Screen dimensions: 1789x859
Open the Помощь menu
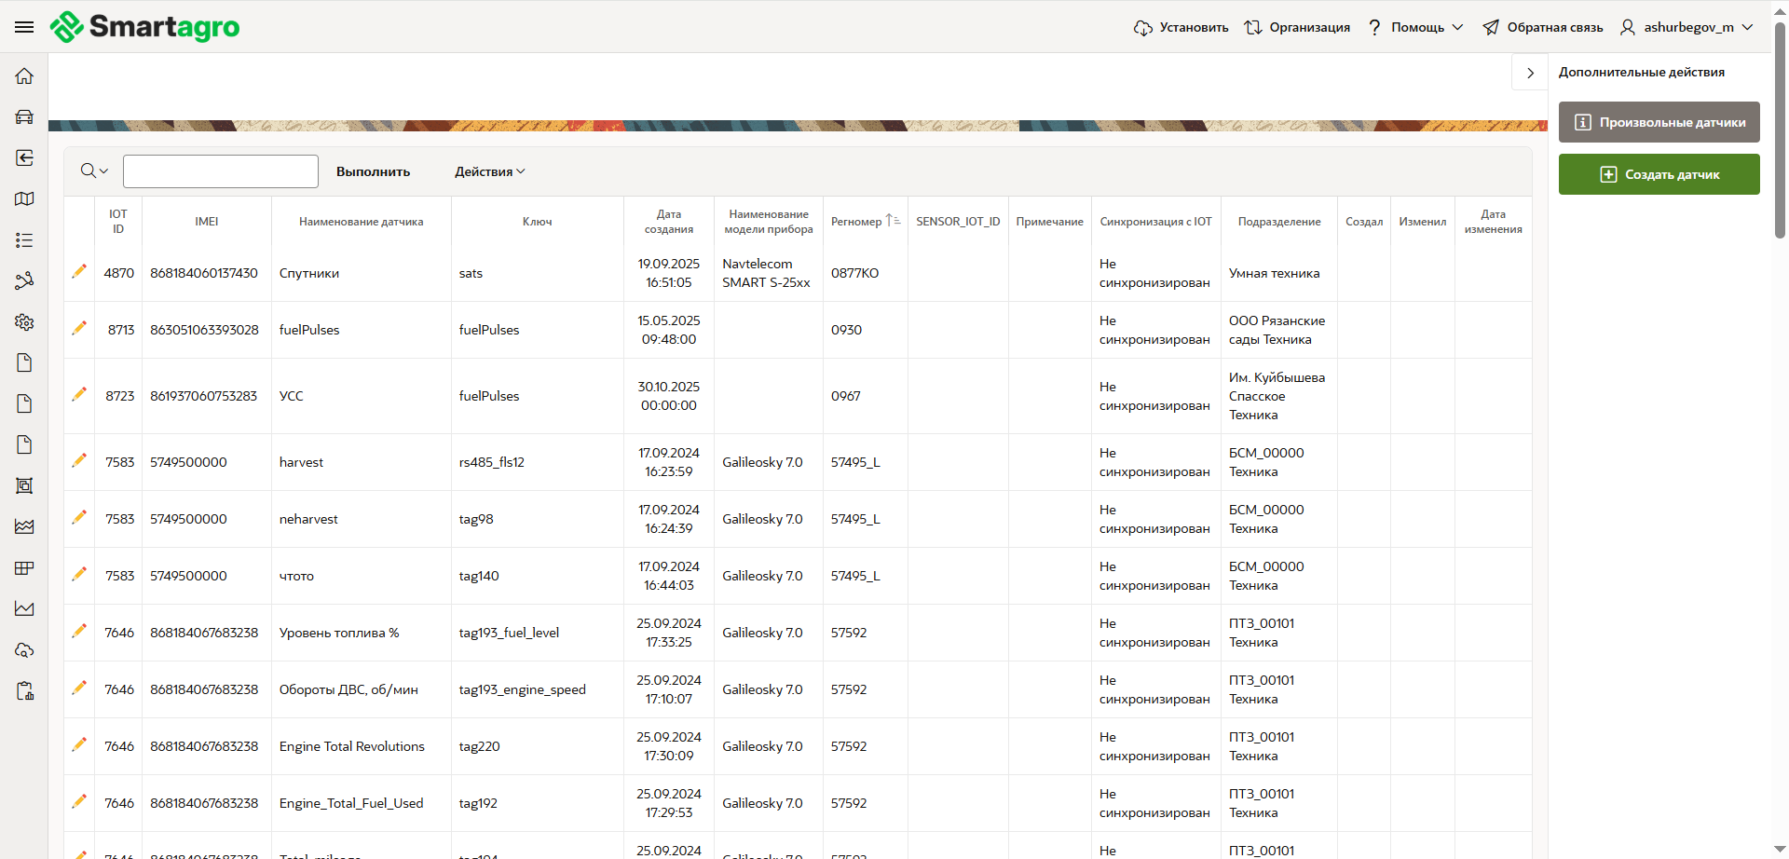(1416, 27)
